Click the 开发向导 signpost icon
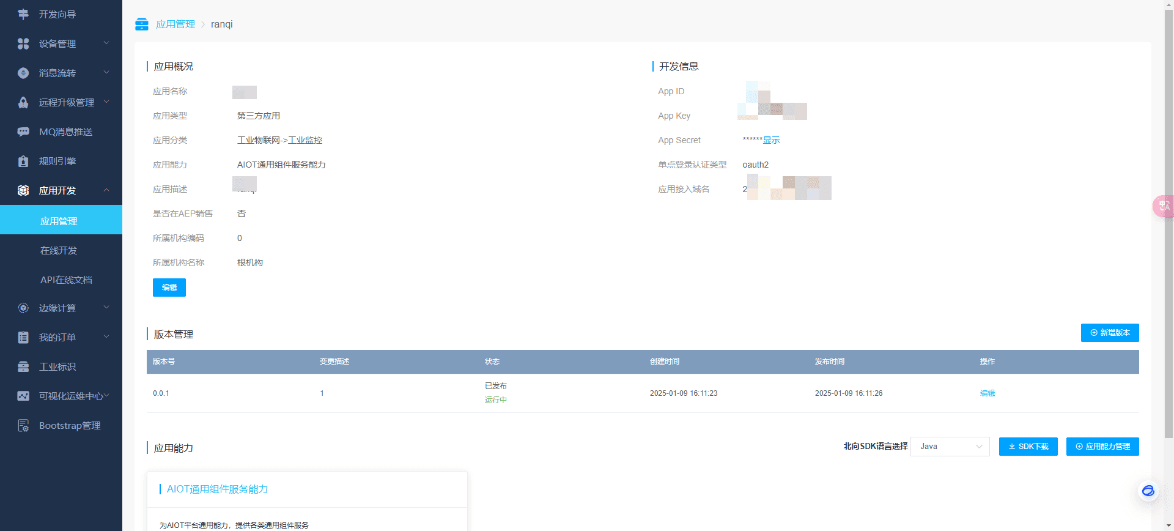This screenshot has width=1174, height=531. coord(23,14)
